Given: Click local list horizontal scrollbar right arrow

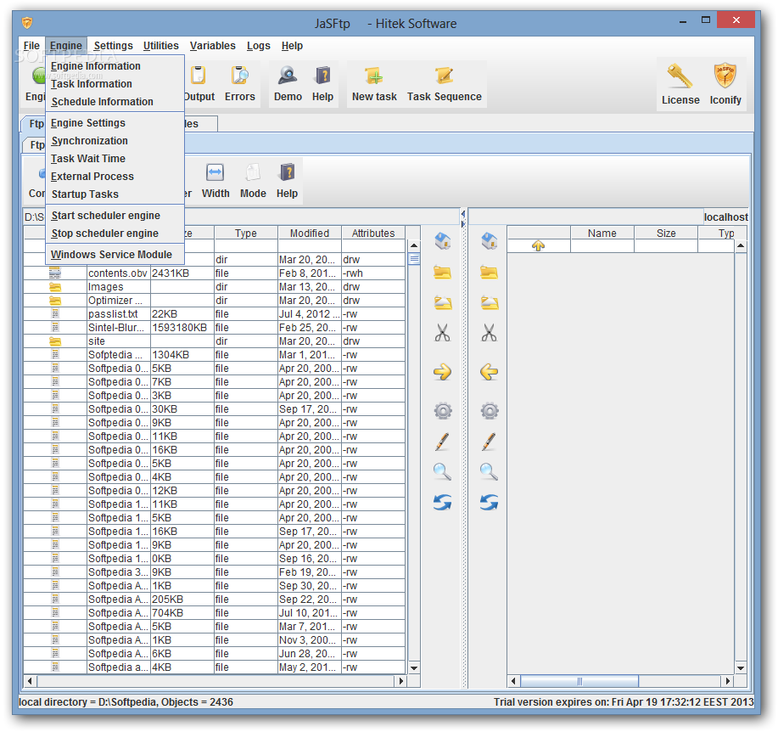Looking at the screenshot, I should click(x=401, y=681).
